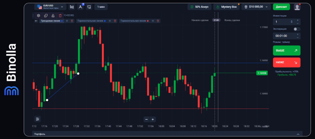The image size is (315, 139).
Task: Open the drawing tools compass icon
Action: (80, 7)
